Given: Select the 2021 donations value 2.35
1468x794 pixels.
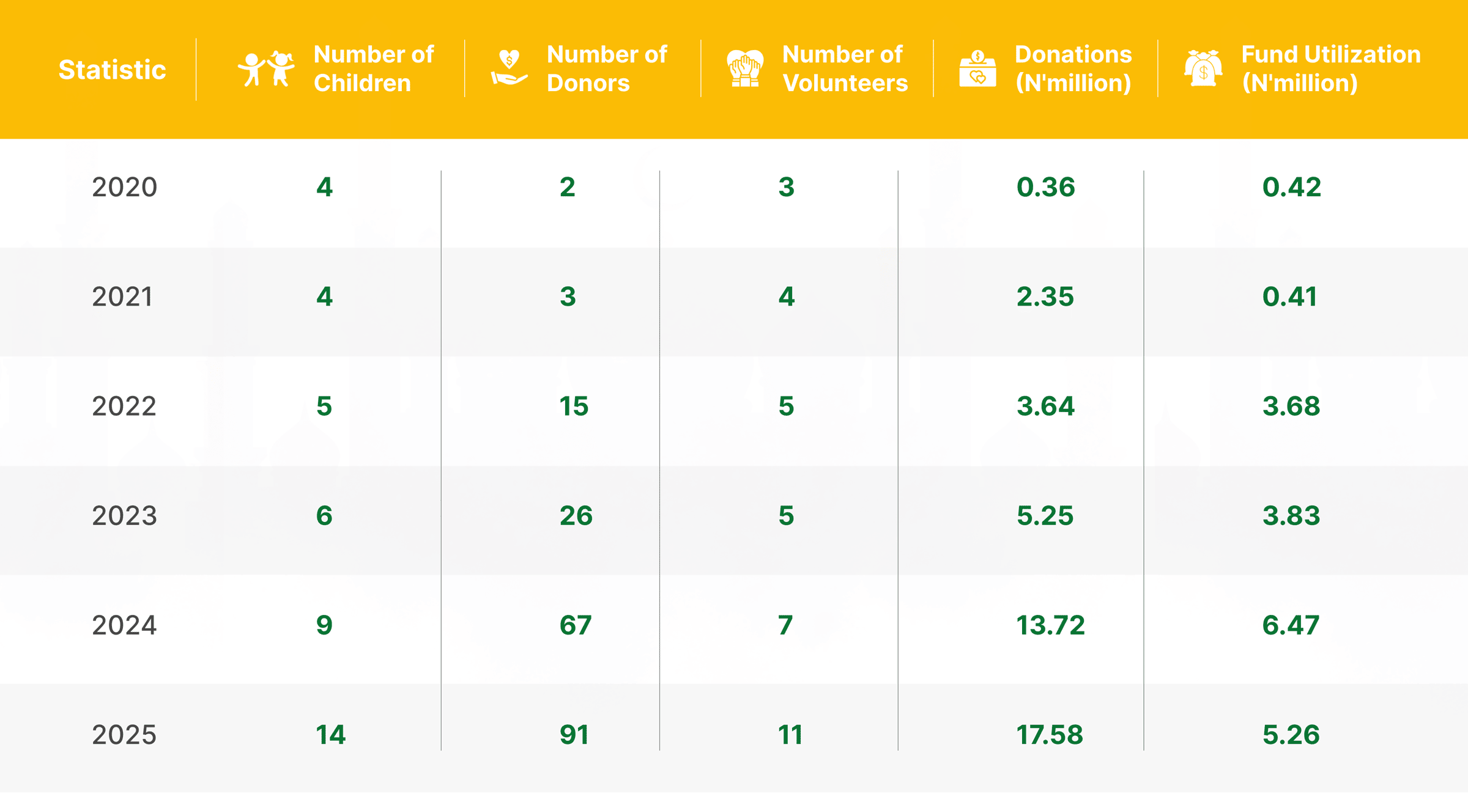Looking at the screenshot, I should pos(1045,297).
